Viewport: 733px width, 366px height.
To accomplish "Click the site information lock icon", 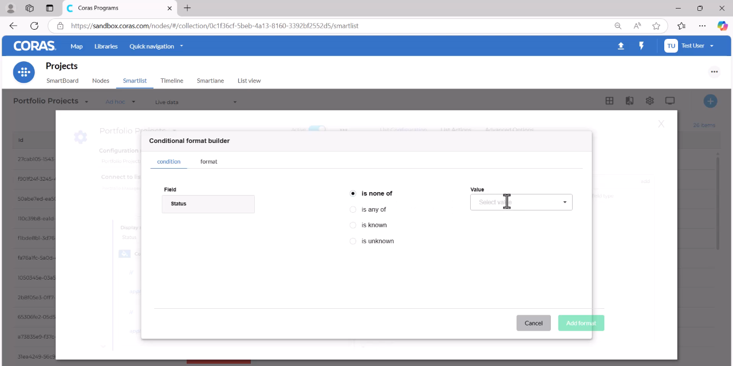I will coord(60,26).
